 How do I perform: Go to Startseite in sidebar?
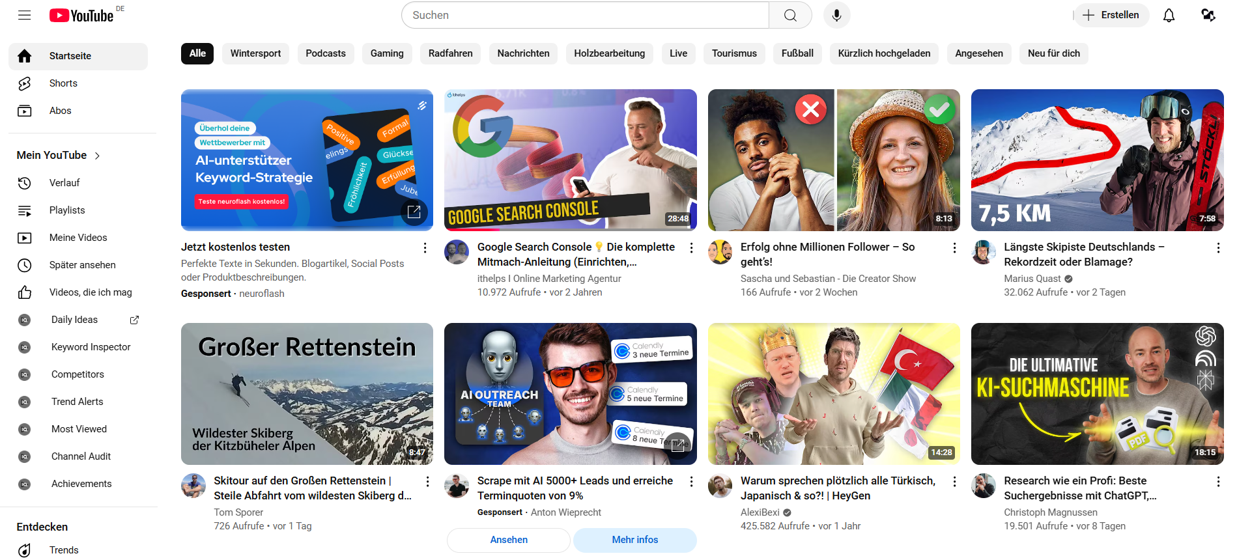(78, 56)
